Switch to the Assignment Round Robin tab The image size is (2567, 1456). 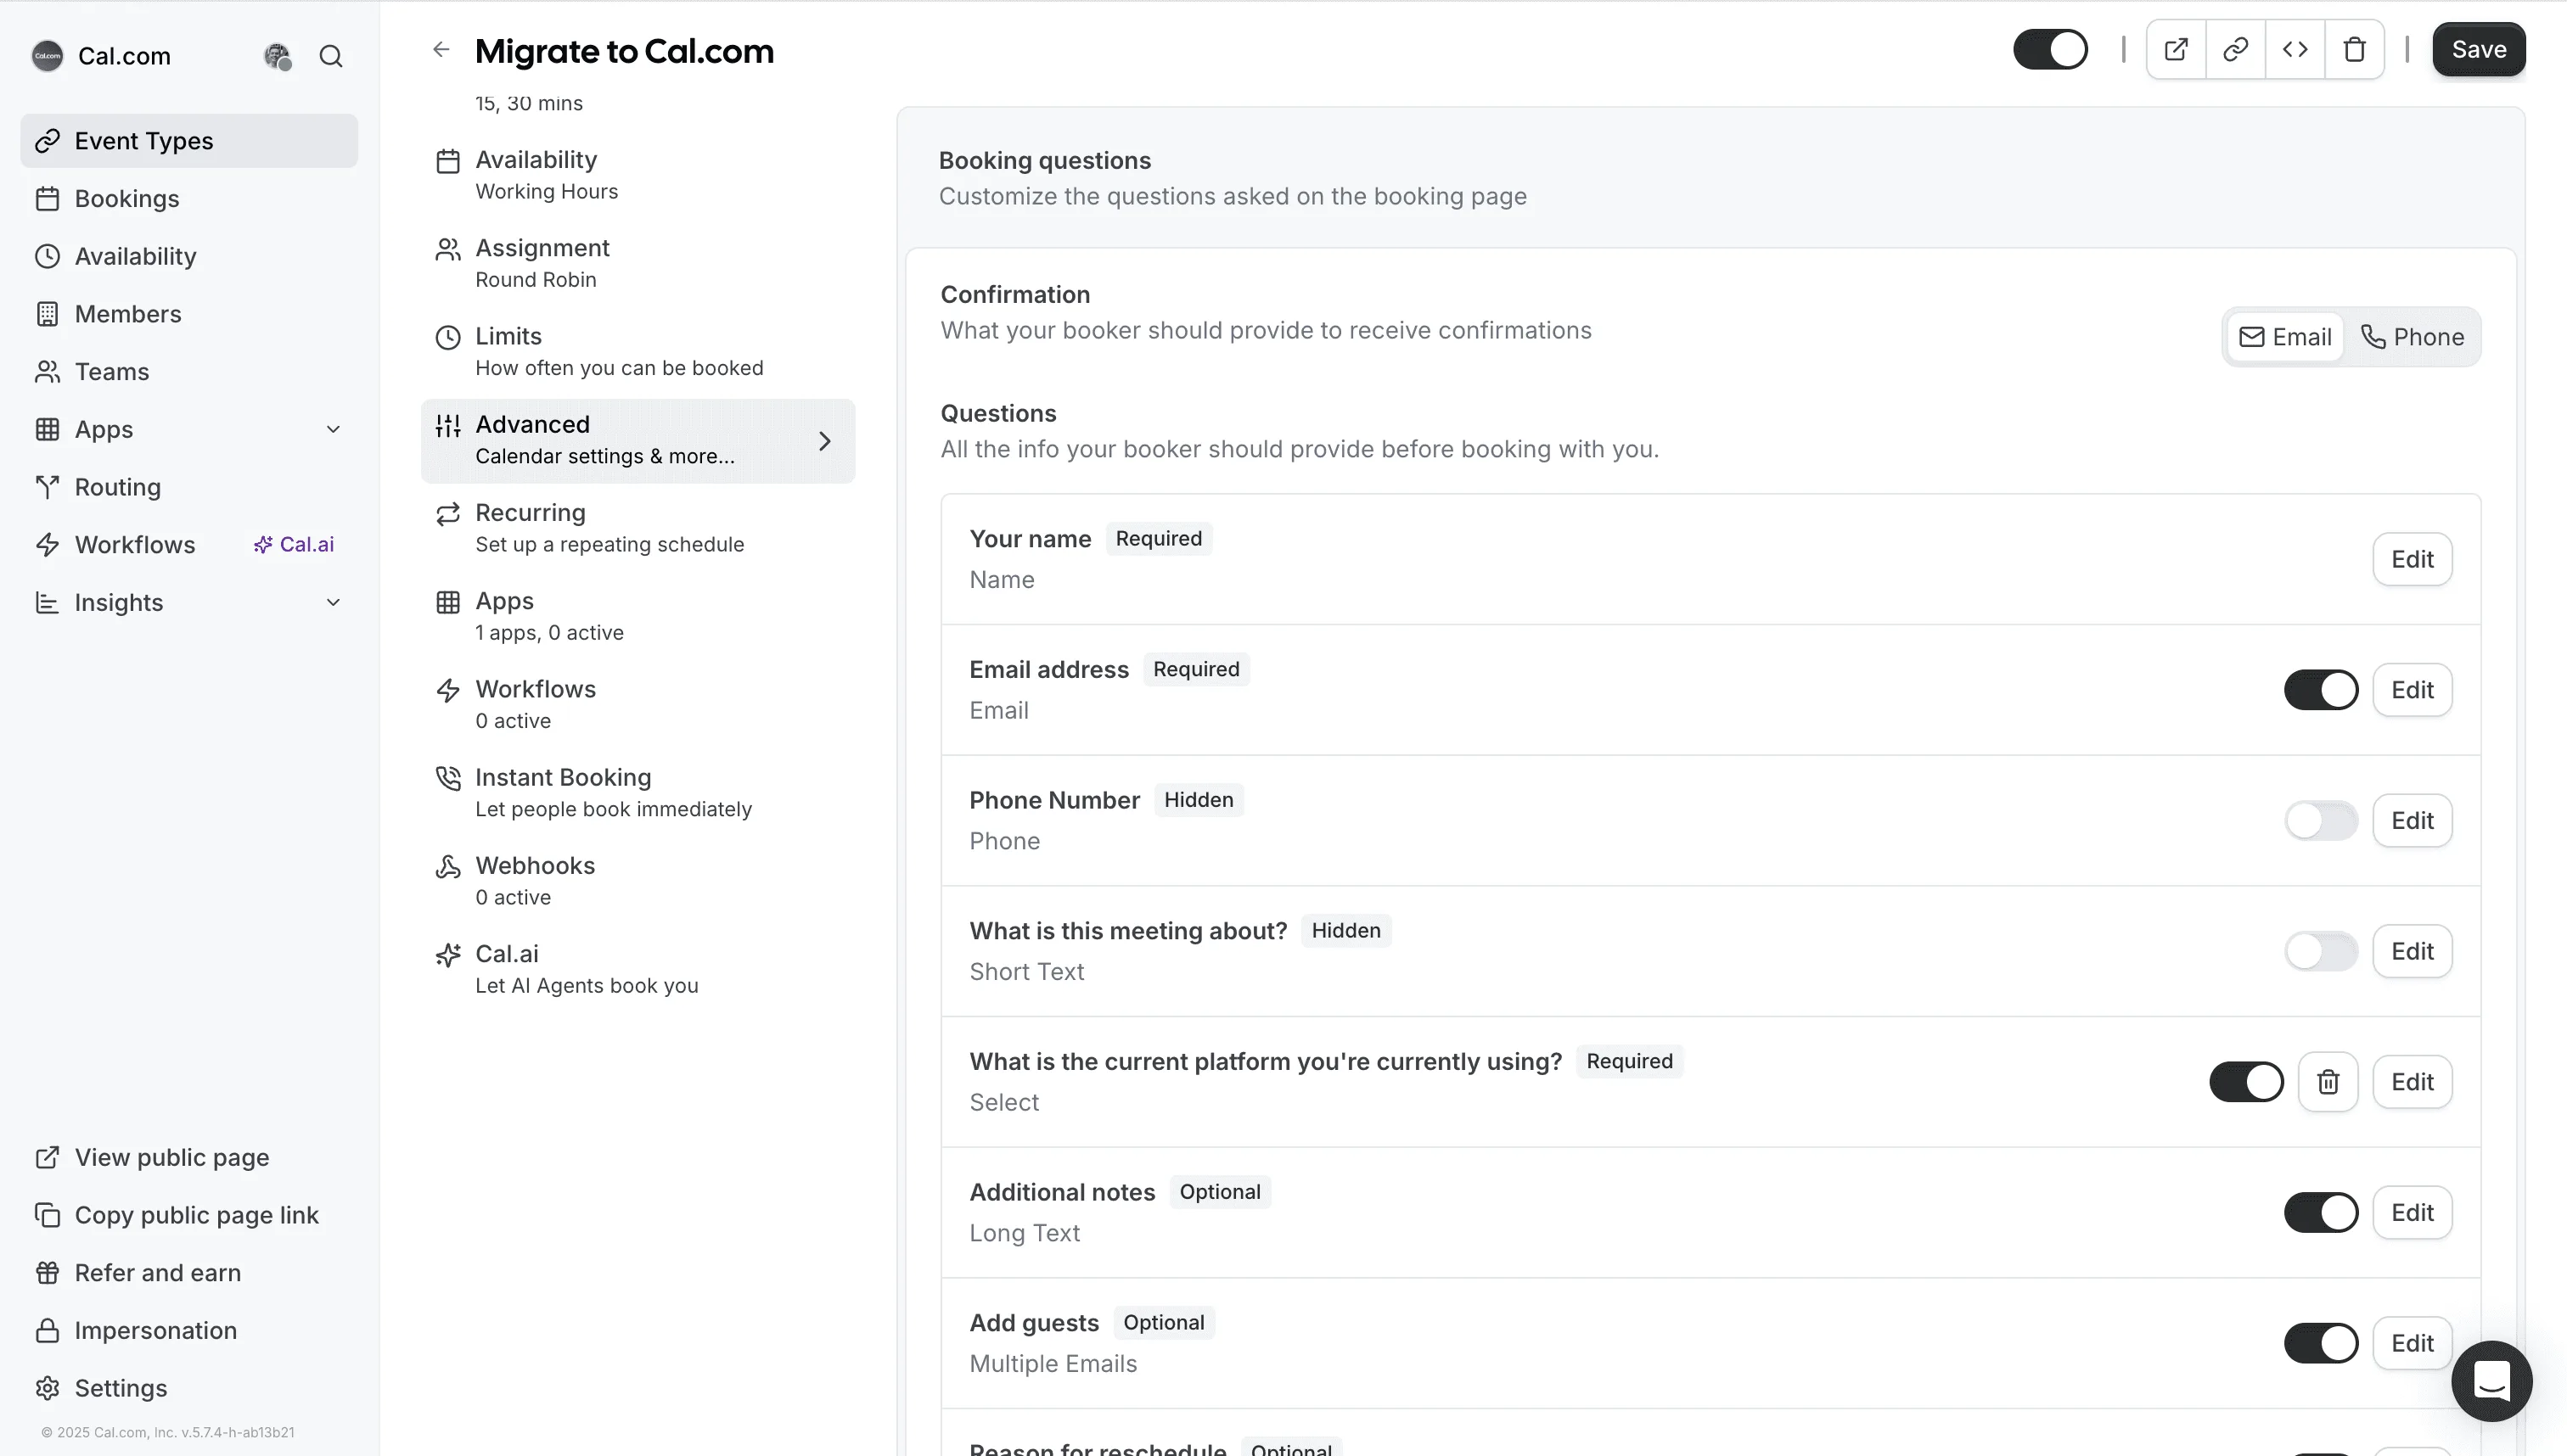(x=638, y=263)
